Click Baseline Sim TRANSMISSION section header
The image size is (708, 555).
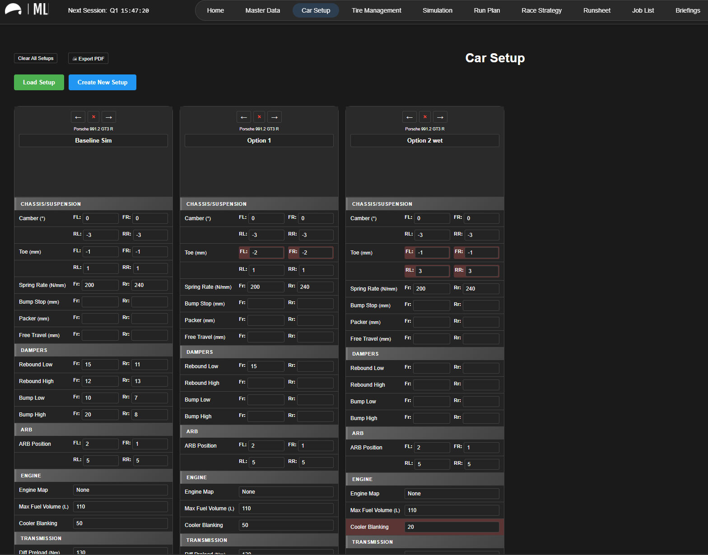(x=93, y=538)
